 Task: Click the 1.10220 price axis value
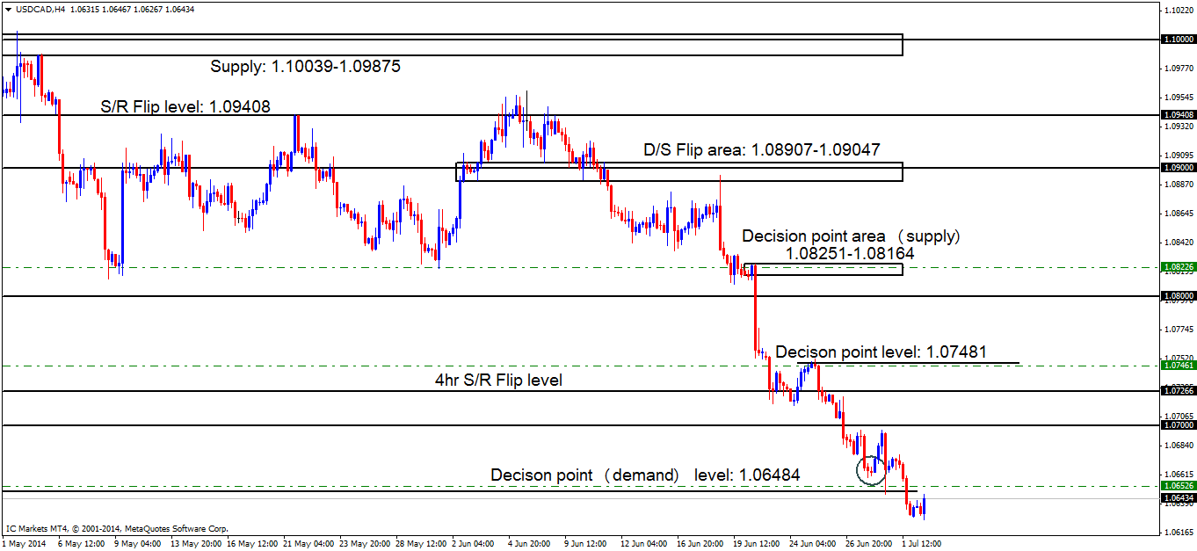1179,11
